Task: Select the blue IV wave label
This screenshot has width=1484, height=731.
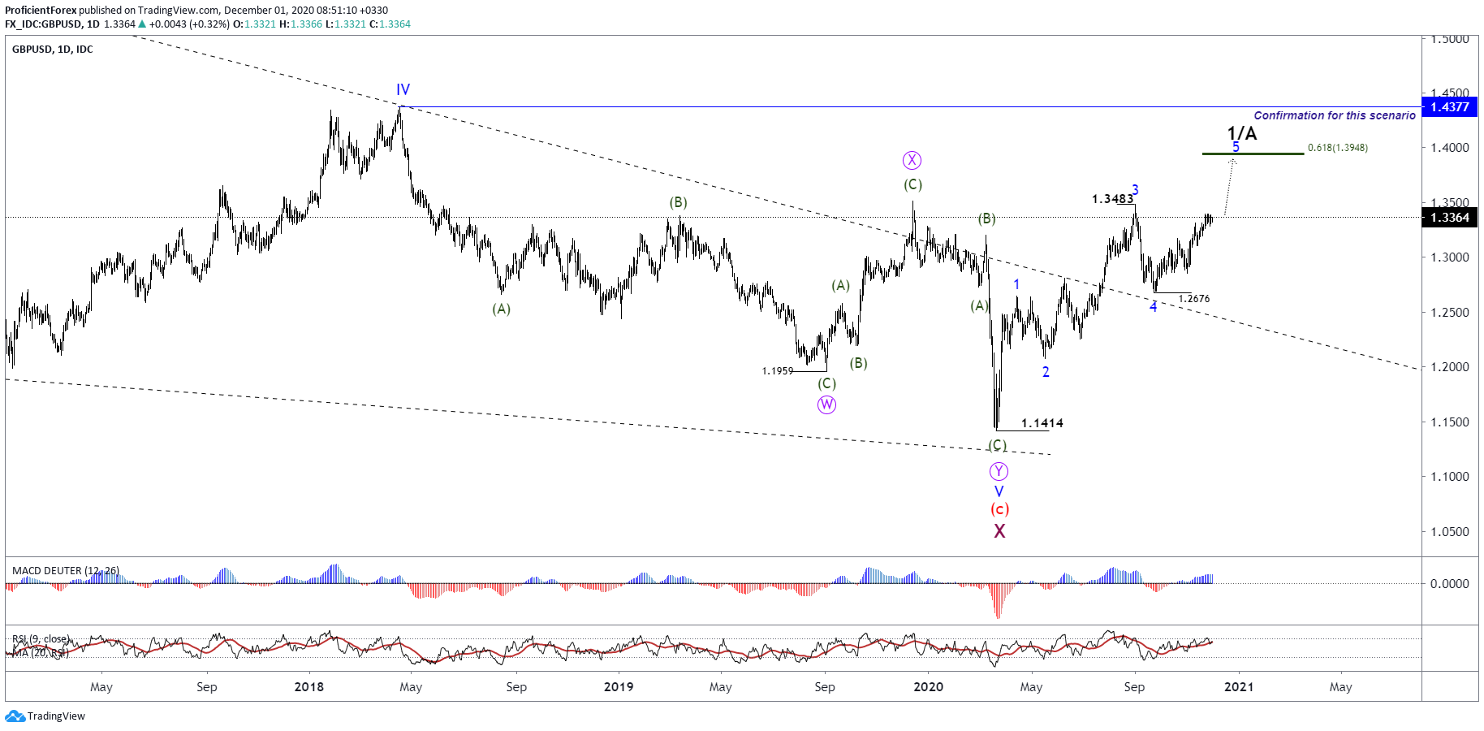Action: 403,89
